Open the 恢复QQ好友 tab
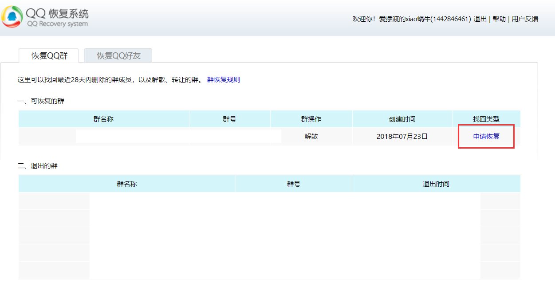The image size is (555, 295). pos(118,56)
